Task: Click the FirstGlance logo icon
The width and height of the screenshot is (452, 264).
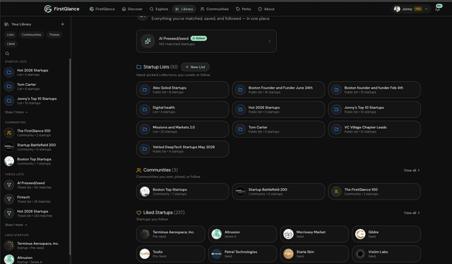Action: pyautogui.click(x=48, y=9)
